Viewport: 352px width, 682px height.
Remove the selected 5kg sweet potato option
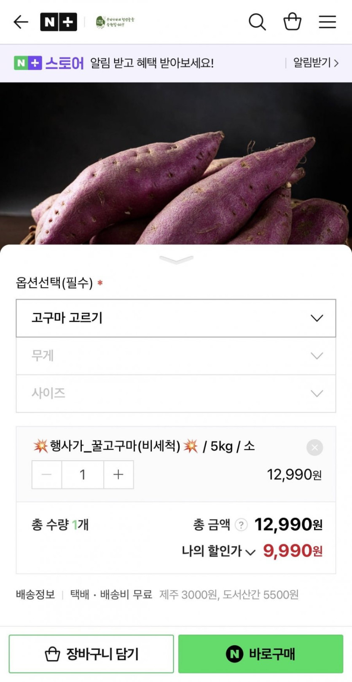[314, 447]
